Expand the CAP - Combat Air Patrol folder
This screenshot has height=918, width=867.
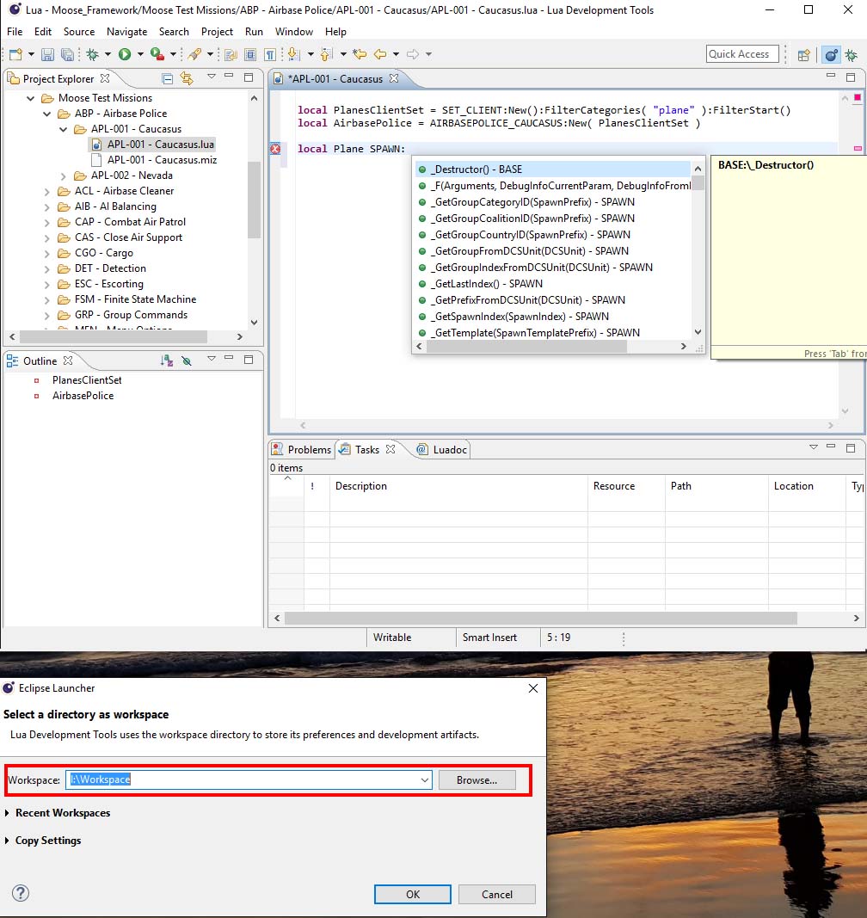(46, 222)
